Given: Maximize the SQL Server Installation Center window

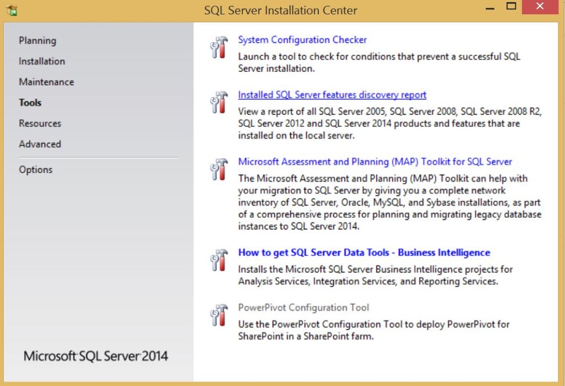Looking at the screenshot, I should pos(511,7).
